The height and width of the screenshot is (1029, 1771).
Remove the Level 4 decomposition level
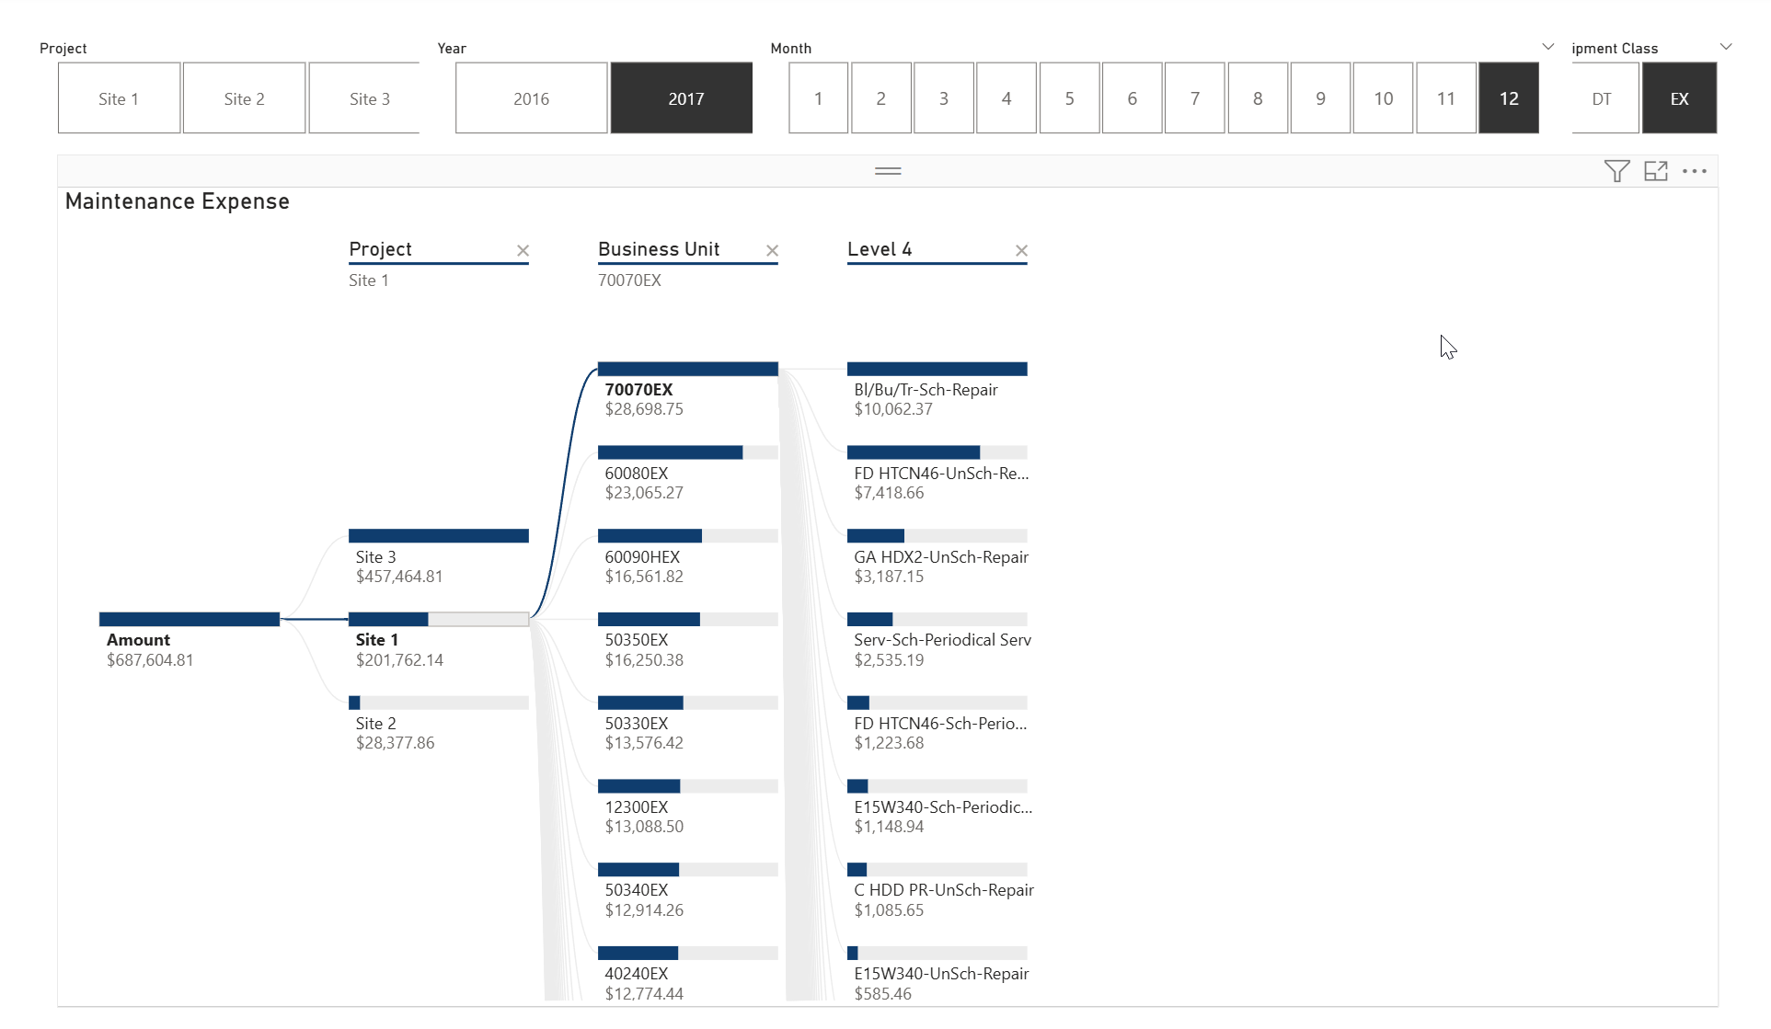[x=1021, y=250]
